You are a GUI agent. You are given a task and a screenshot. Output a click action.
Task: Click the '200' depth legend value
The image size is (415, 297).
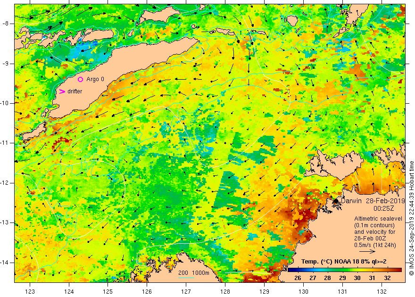183,273
